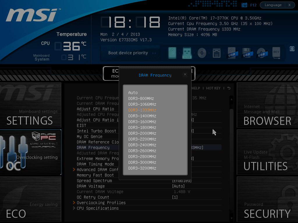This screenshot has height=223, width=298.
Task: Select DDR3-1066MHz frequency option
Action: 142,104
